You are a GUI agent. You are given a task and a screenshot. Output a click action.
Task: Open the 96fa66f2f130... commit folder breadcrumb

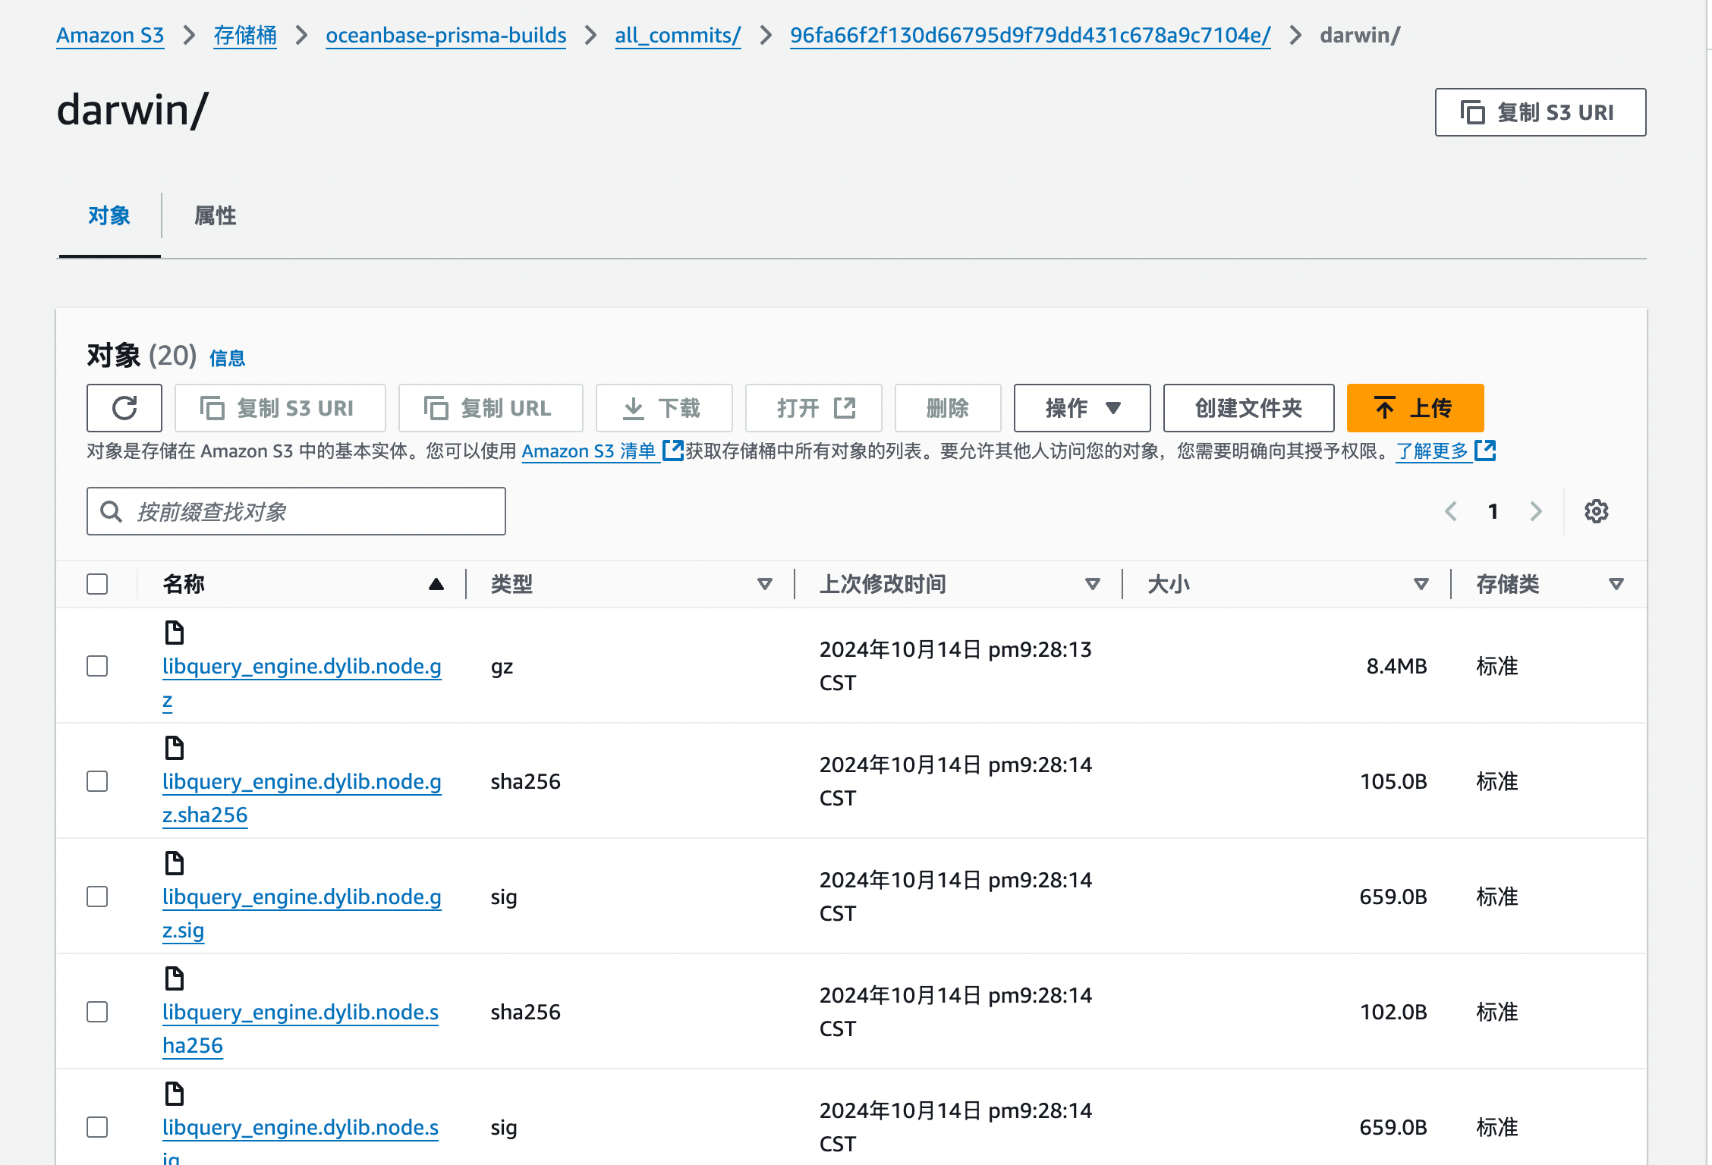(1030, 35)
